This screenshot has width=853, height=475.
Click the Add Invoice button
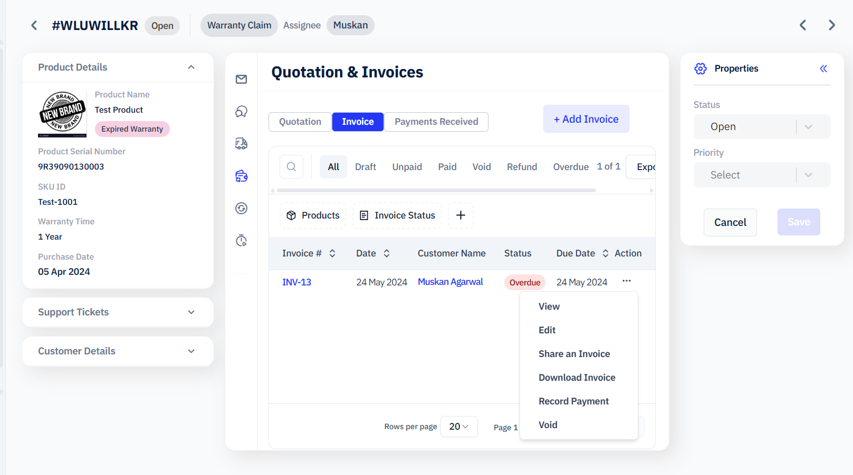click(586, 119)
